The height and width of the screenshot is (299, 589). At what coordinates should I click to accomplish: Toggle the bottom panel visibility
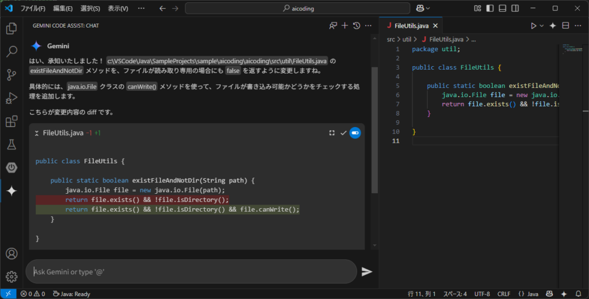502,8
